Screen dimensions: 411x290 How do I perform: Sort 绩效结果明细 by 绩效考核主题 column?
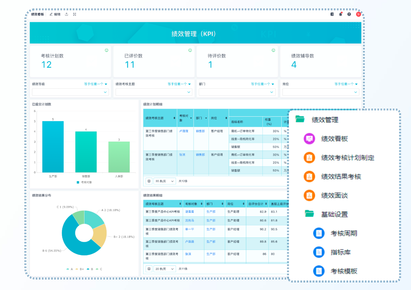180,204
